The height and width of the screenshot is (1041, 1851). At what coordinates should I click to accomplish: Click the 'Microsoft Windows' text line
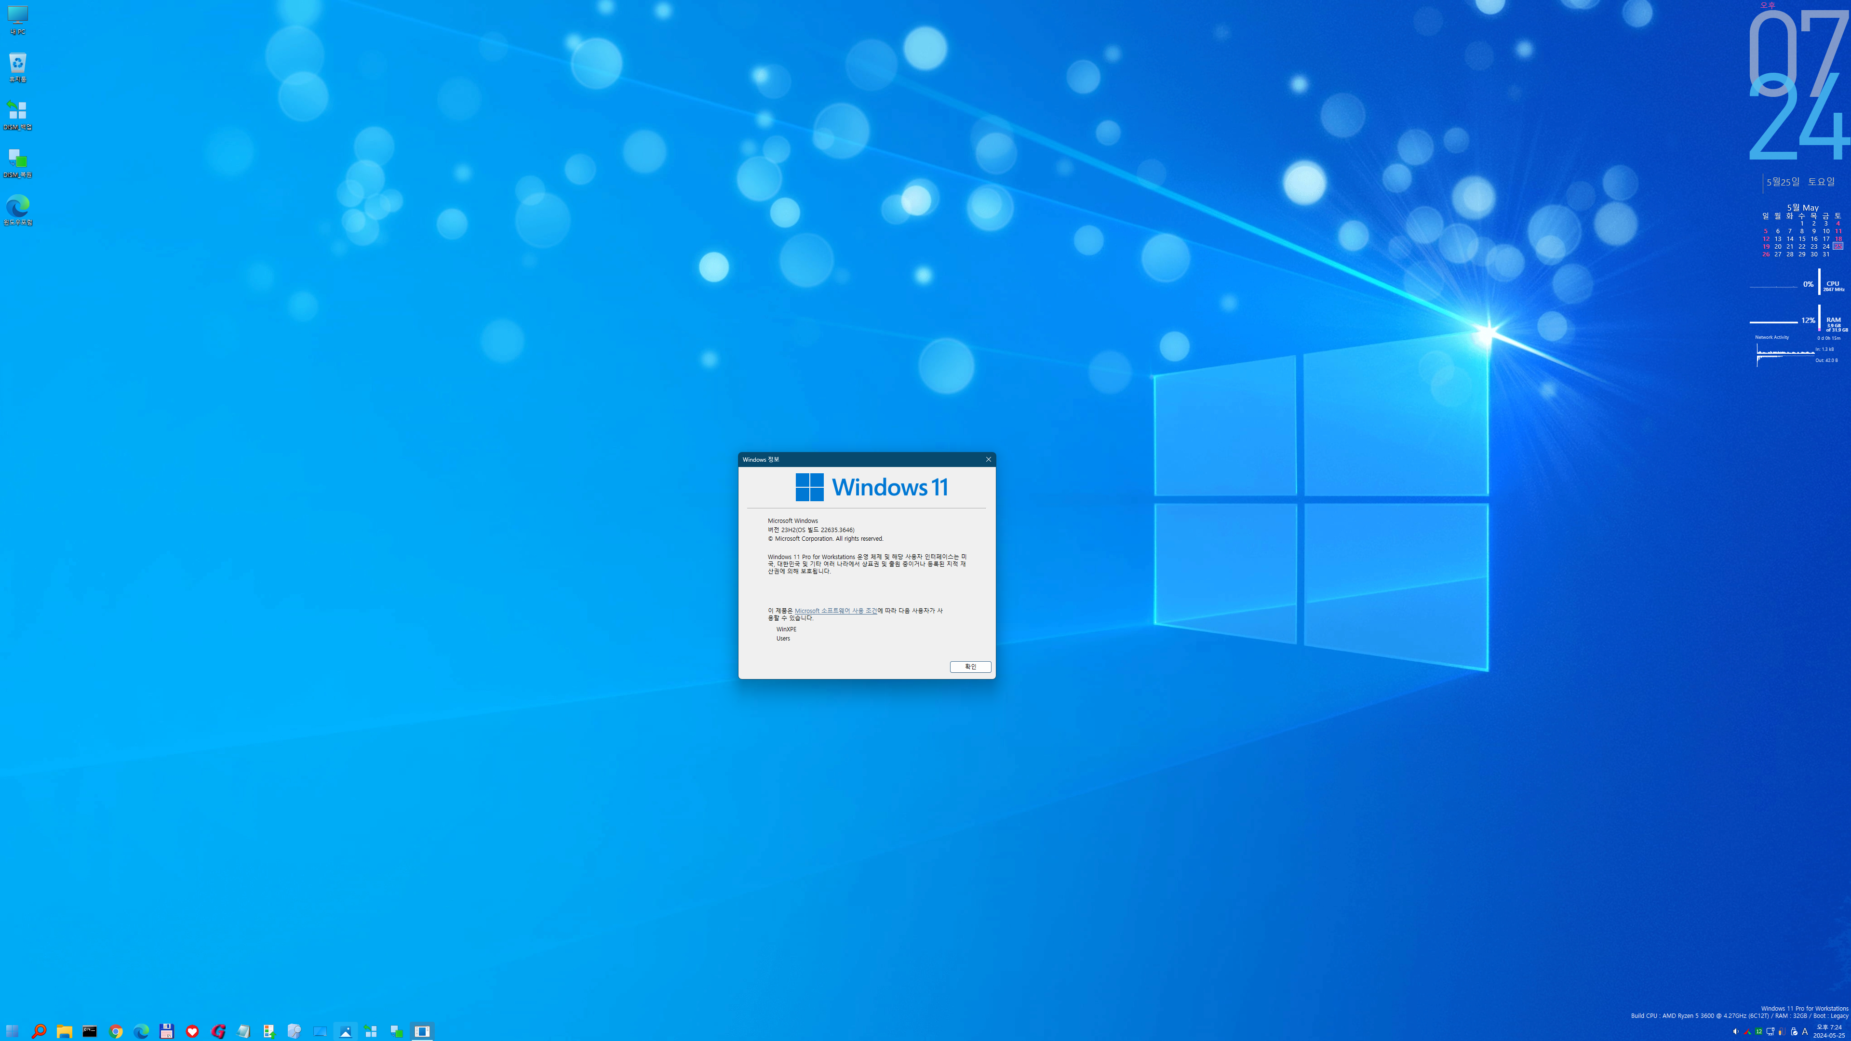(x=792, y=521)
